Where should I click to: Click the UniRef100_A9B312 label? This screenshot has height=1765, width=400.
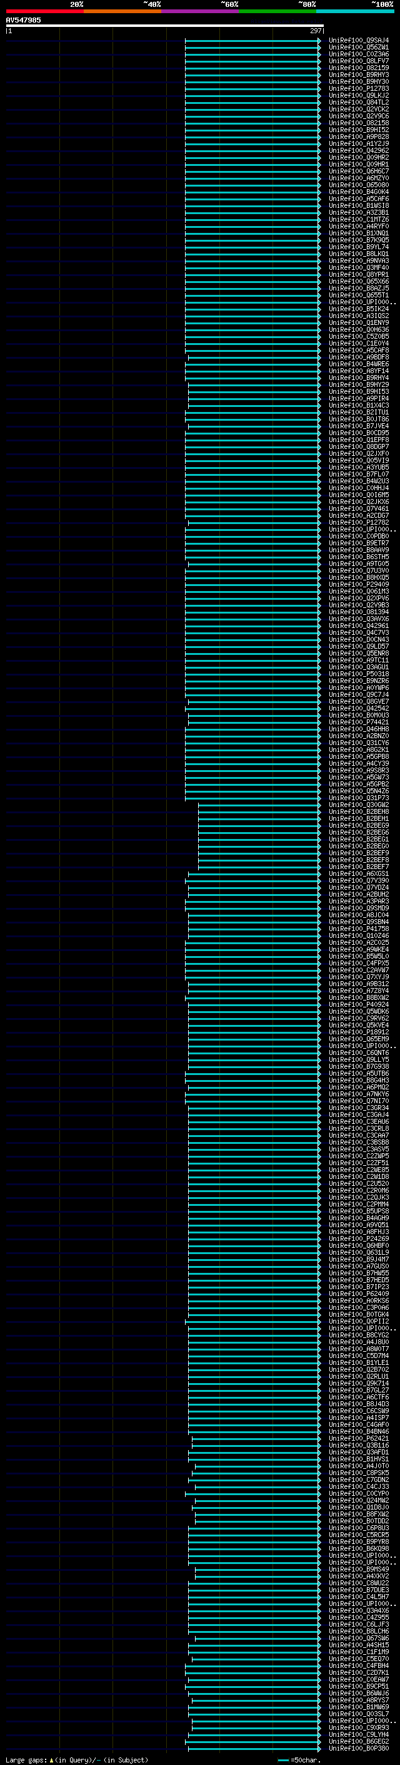coord(358,984)
